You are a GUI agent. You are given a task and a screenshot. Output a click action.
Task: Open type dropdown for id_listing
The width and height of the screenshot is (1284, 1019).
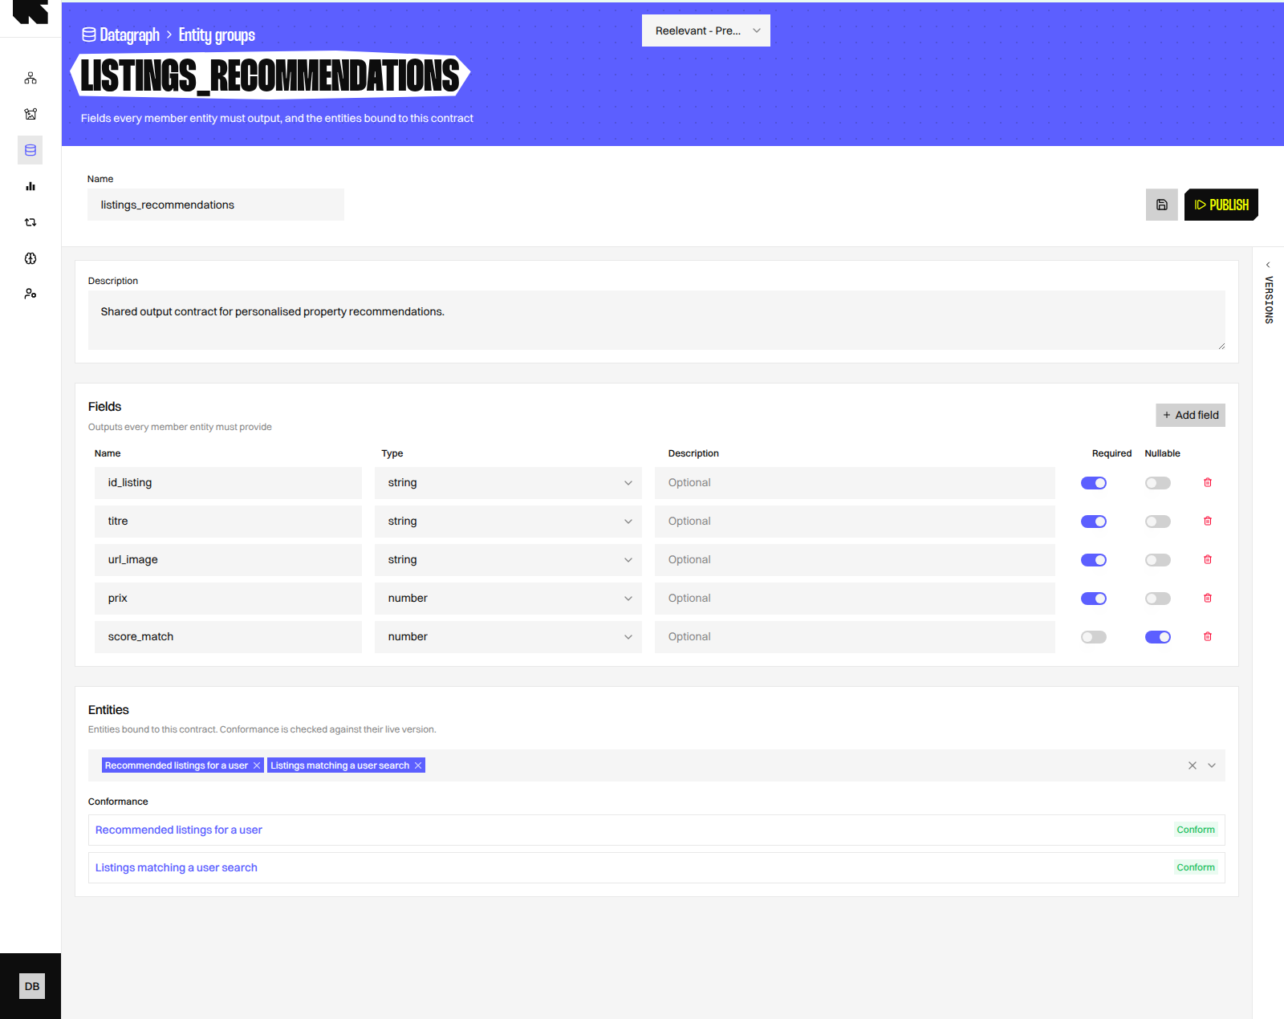(508, 483)
